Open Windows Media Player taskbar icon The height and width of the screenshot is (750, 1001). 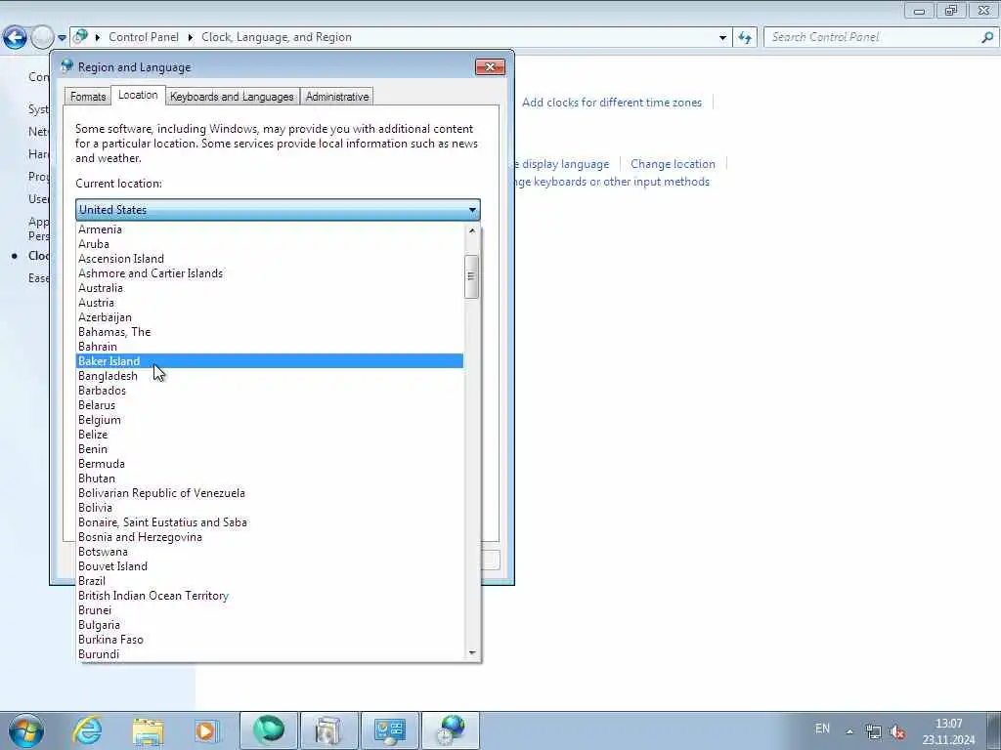(x=206, y=730)
